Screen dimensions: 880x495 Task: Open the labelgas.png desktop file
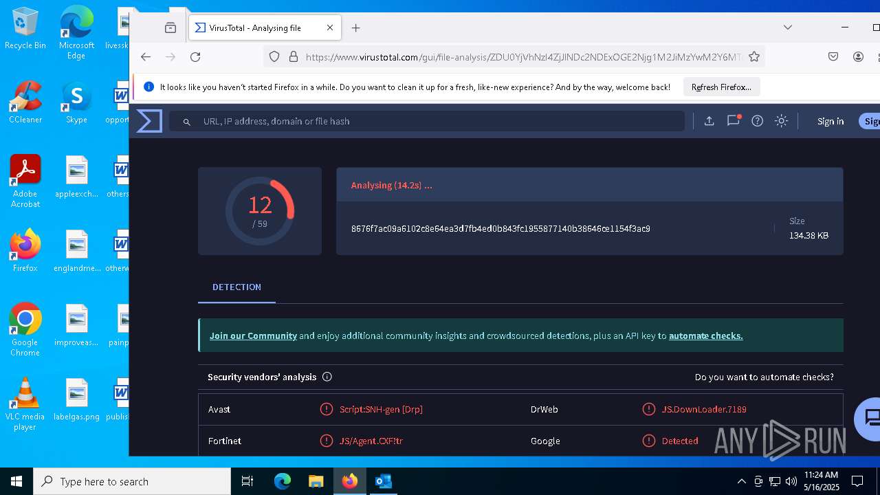pyautogui.click(x=76, y=399)
